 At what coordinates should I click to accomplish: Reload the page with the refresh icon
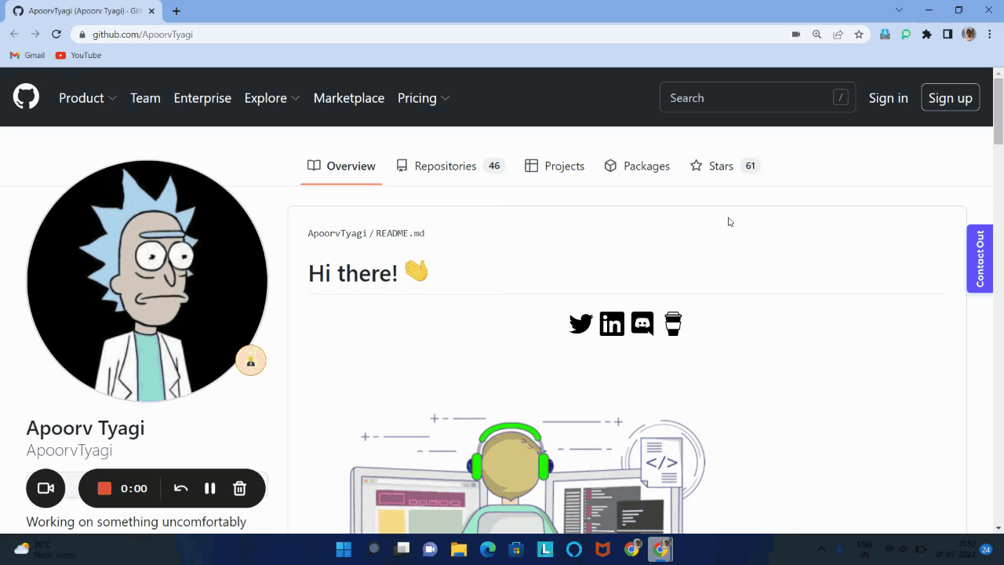56,35
